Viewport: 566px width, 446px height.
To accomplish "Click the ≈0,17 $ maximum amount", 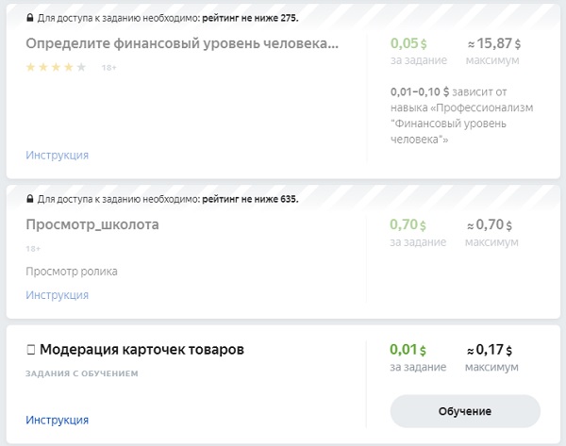I will tap(490, 349).
